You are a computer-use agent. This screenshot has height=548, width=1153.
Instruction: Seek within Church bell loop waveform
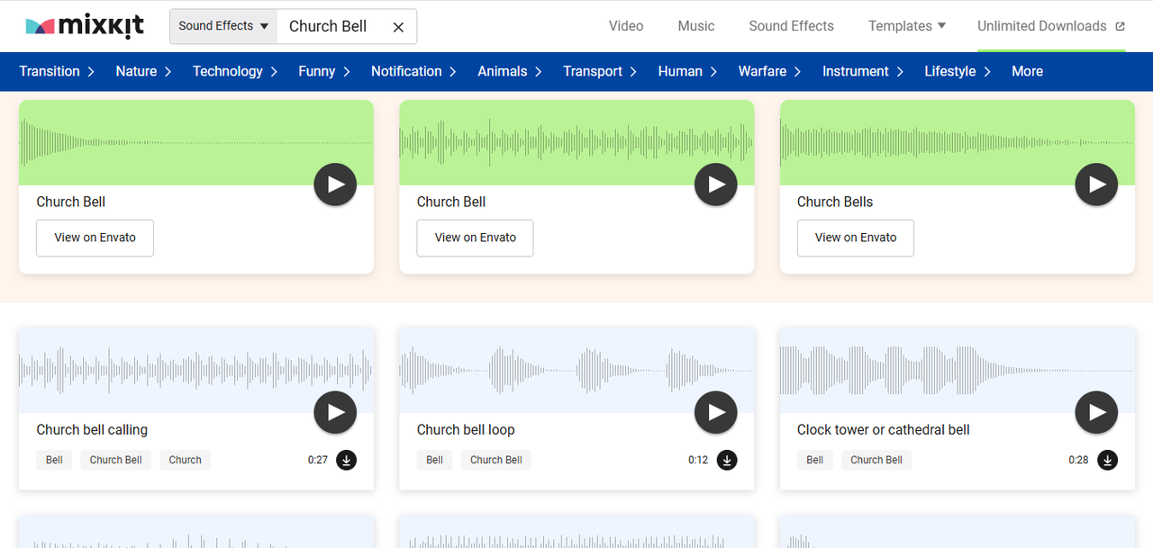coord(576,371)
